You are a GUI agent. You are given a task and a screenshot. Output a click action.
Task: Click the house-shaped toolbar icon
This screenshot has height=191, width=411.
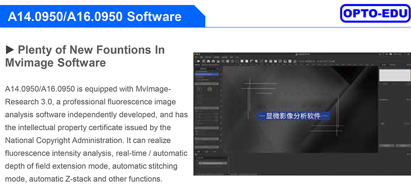point(209,61)
